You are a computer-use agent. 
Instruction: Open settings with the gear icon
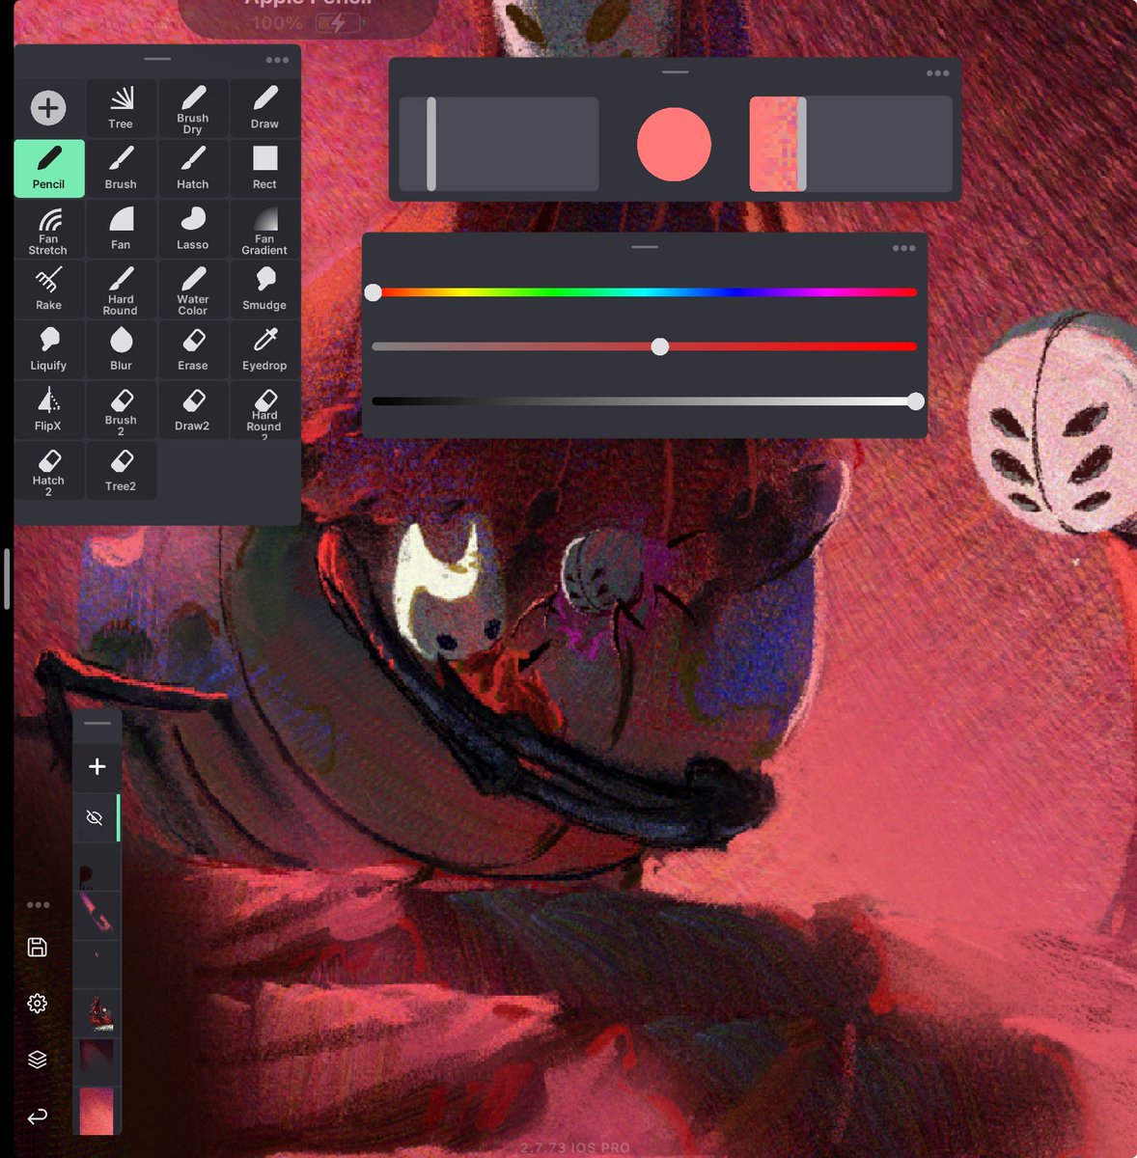[38, 1004]
